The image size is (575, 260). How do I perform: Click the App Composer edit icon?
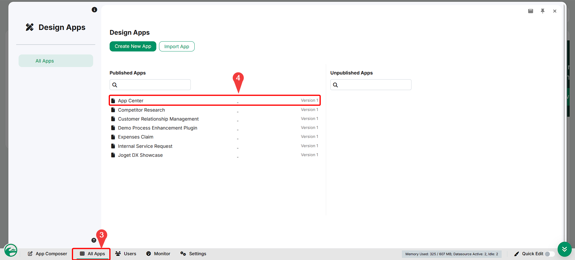coord(30,254)
